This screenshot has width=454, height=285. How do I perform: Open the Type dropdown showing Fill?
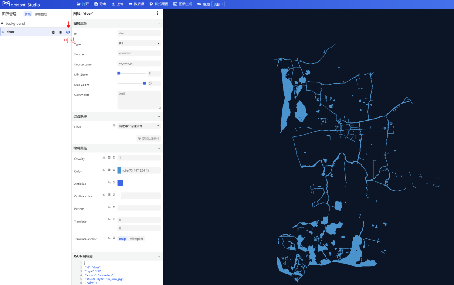139,43
